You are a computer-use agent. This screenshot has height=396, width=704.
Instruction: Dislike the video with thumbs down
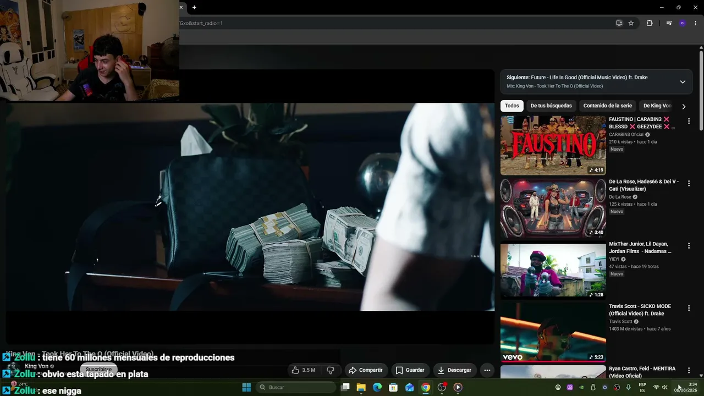(x=331, y=370)
